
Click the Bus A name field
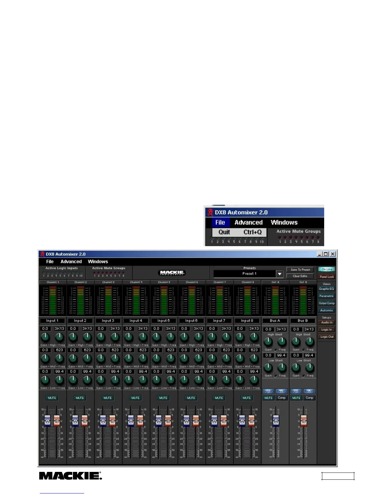[275, 321]
